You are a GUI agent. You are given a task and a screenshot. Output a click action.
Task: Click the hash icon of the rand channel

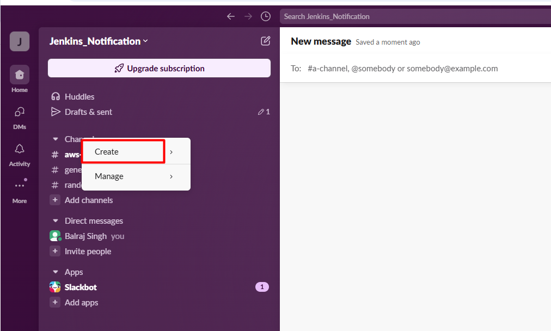click(55, 185)
